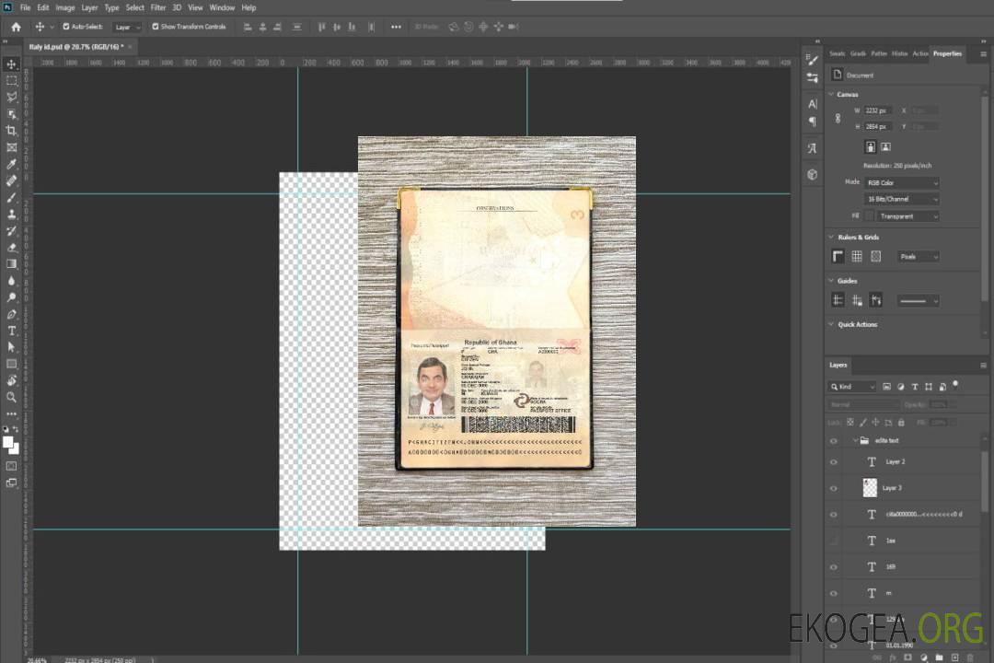Select the Horizontal Type tool
994x663 pixels.
(12, 331)
